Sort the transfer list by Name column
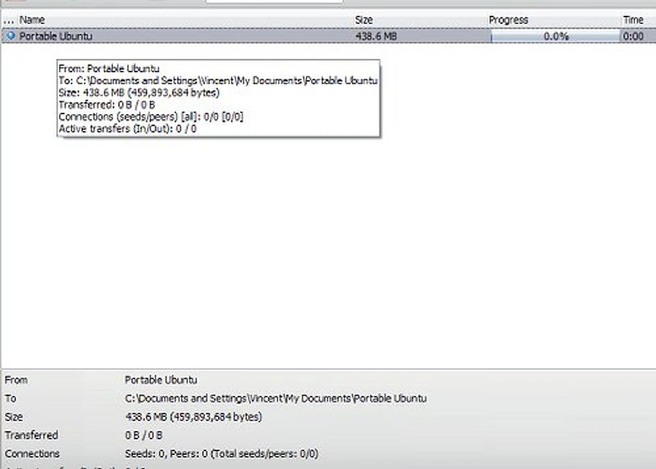Image resolution: width=656 pixels, height=469 pixels. click(32, 20)
